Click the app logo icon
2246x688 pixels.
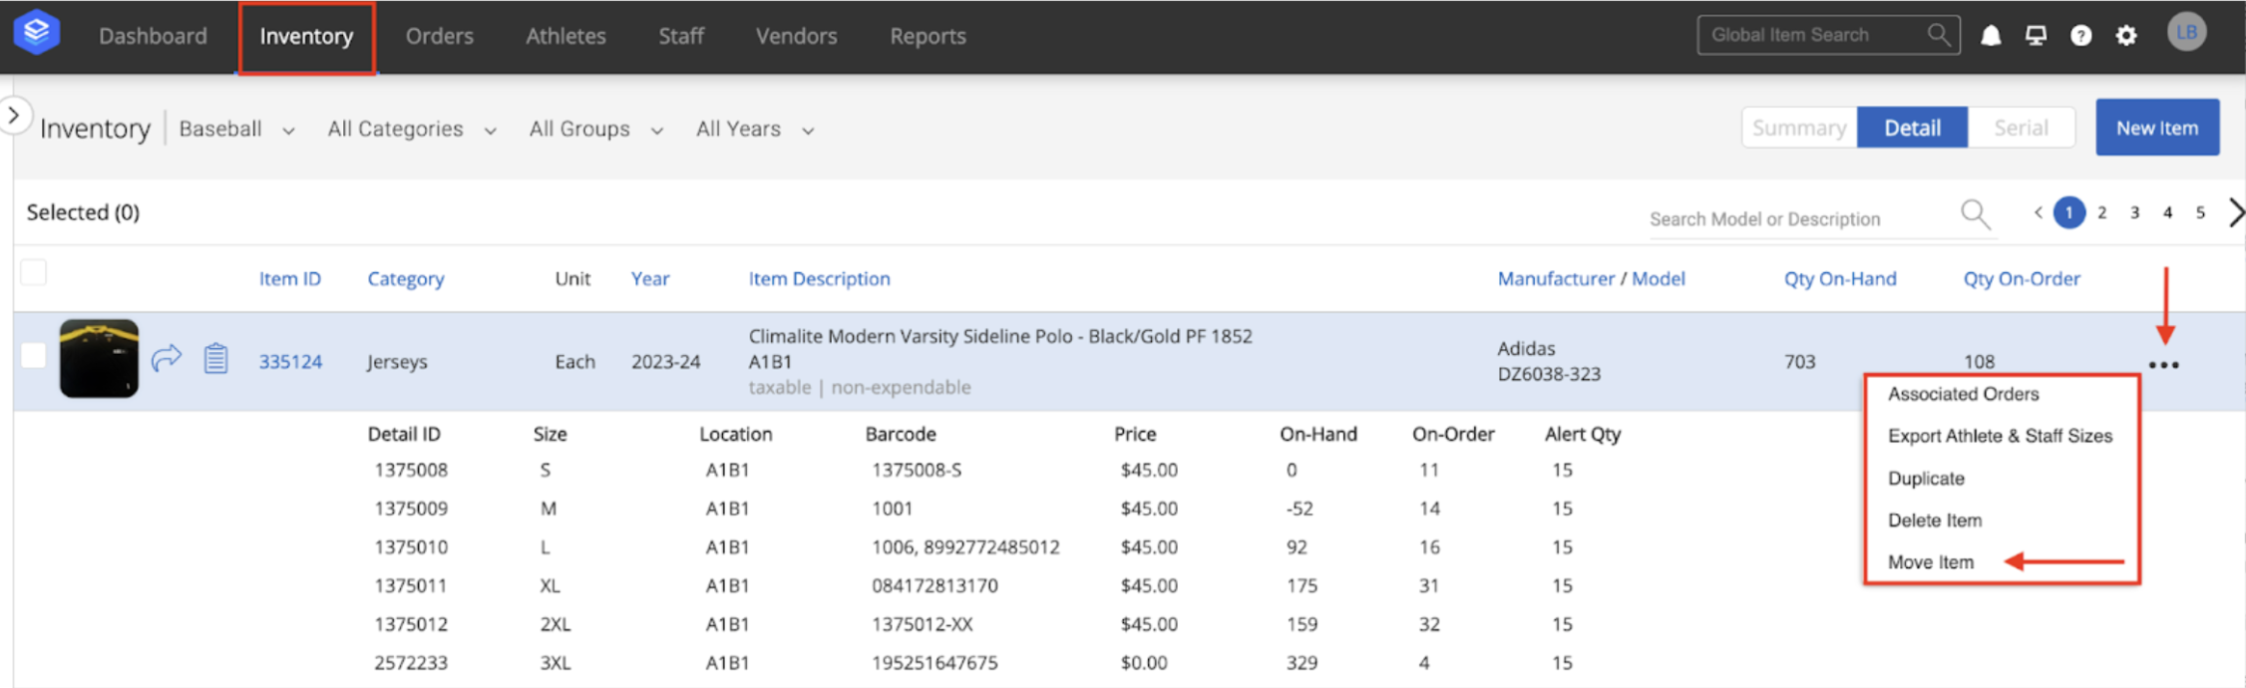coord(37,32)
